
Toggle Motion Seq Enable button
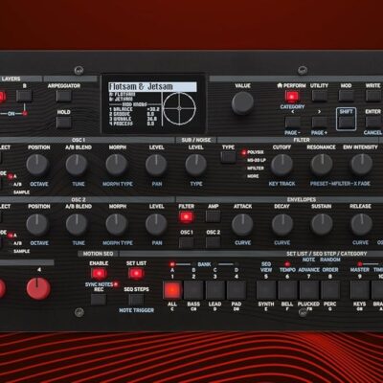pyautogui.click(x=99, y=274)
